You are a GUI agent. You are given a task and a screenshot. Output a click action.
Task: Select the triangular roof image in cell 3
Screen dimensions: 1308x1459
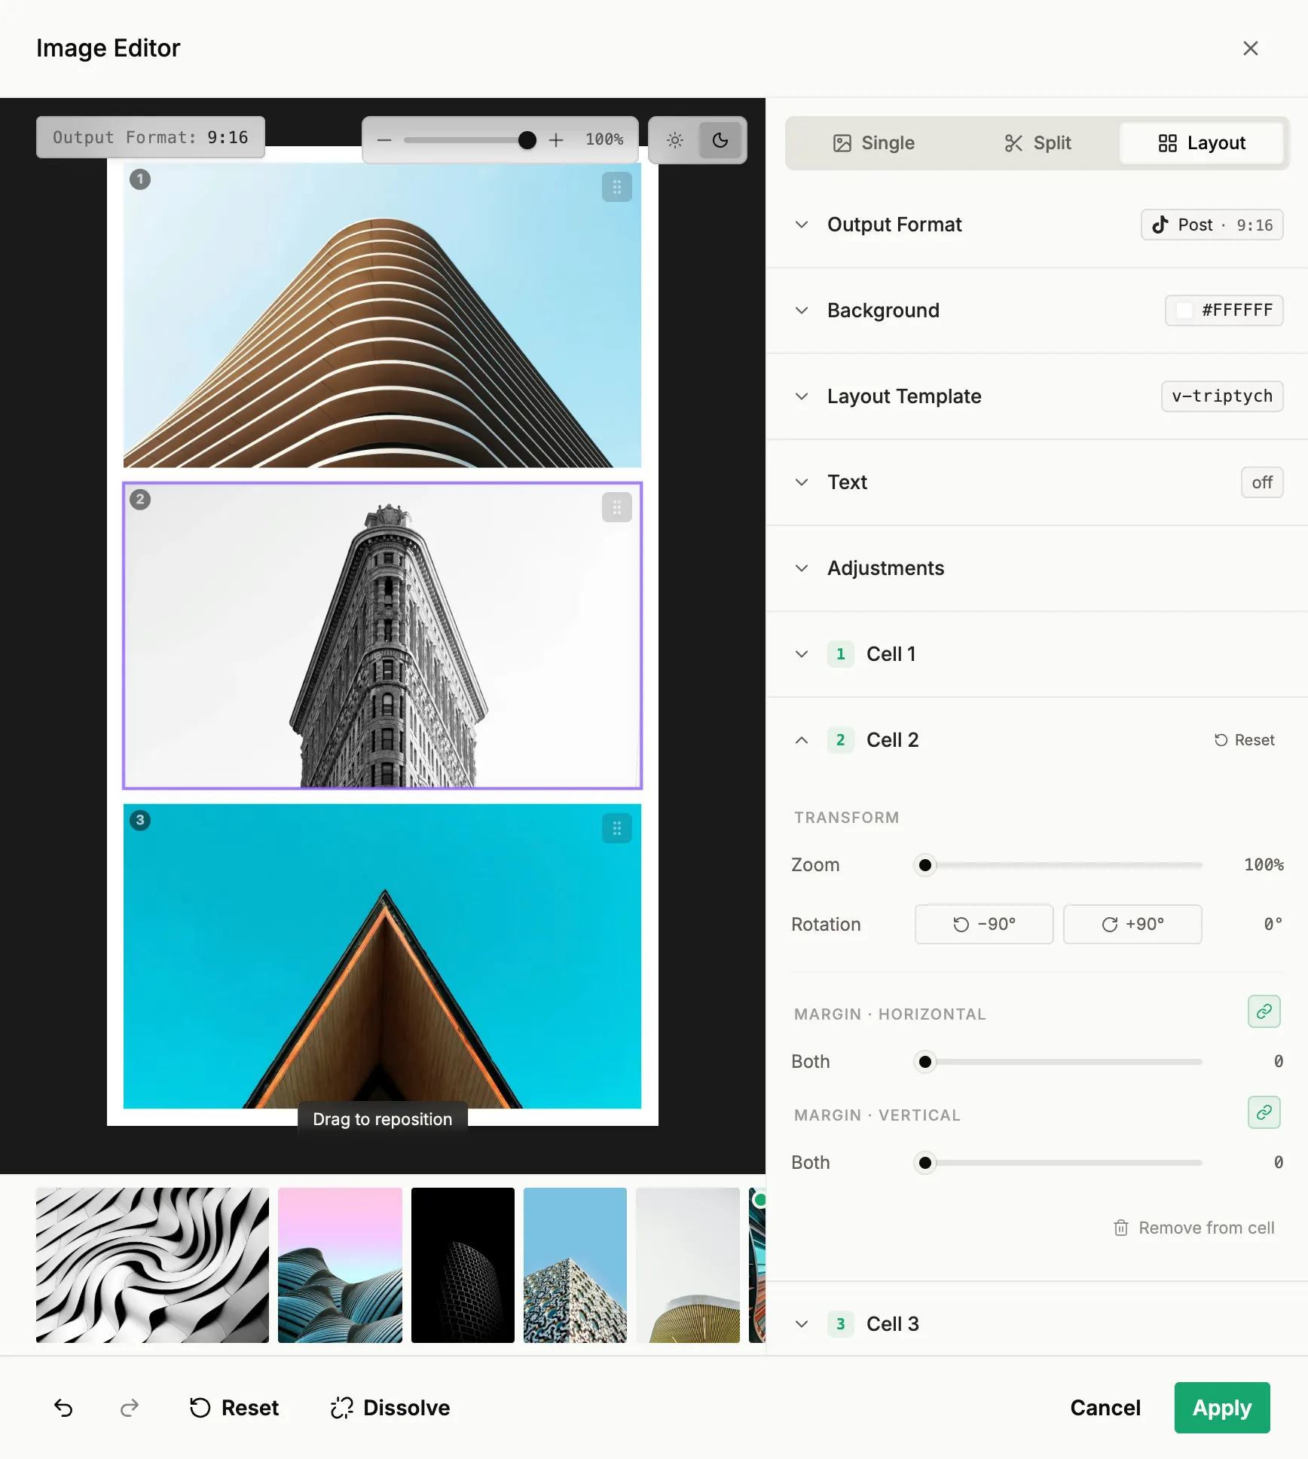(383, 956)
